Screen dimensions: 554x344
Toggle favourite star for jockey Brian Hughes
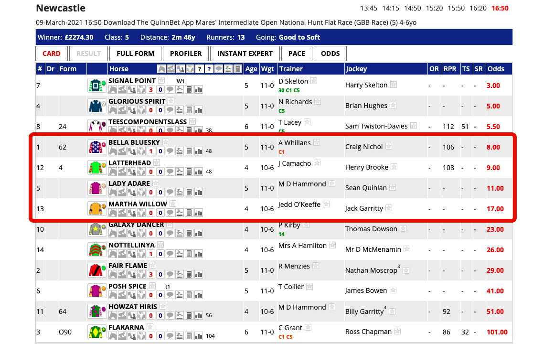point(393,105)
